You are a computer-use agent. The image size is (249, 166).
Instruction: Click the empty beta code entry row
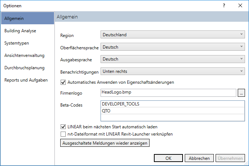point(173,117)
